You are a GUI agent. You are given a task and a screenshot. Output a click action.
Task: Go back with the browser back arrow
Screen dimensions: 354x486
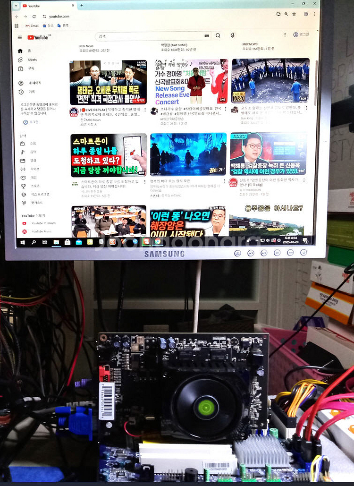tap(17, 17)
